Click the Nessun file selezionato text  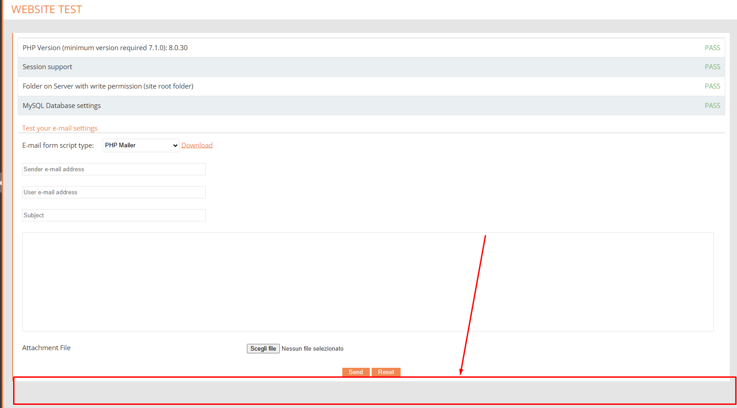tap(312, 349)
